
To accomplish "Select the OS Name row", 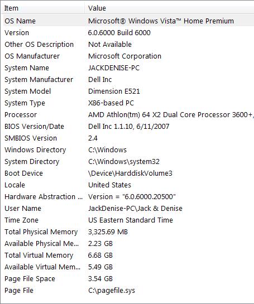I will click(x=127, y=21).
